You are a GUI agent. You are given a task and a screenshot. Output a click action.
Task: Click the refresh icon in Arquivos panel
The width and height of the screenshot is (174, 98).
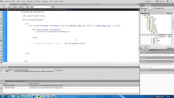145,11
